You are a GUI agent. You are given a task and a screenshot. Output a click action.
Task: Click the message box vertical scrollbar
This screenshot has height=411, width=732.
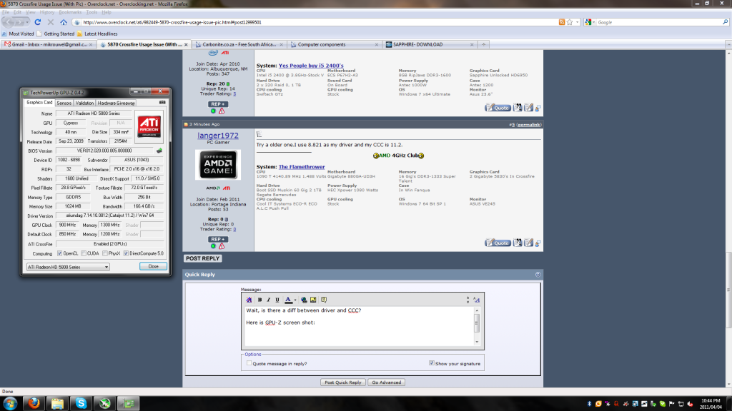click(477, 325)
